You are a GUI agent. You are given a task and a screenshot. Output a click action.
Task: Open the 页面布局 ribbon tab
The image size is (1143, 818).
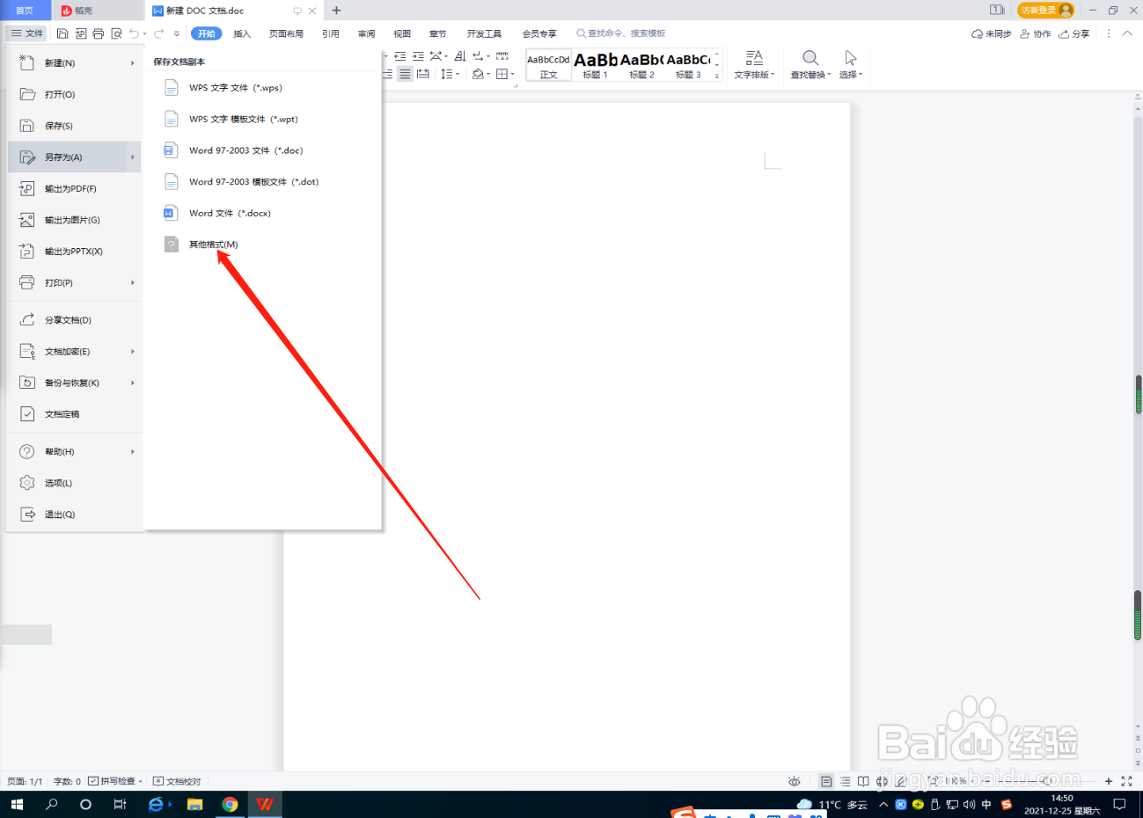pyautogui.click(x=286, y=33)
